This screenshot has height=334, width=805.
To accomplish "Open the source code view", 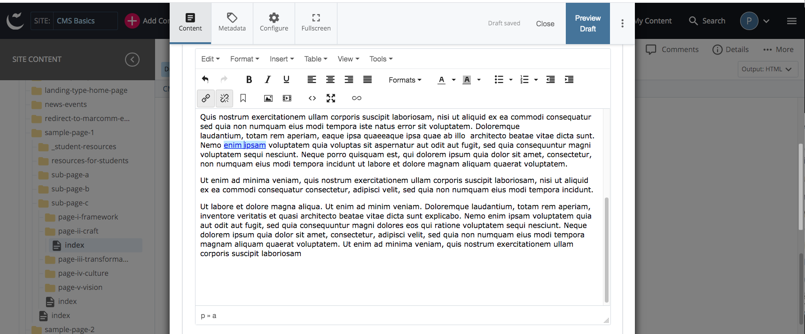I will (x=312, y=98).
